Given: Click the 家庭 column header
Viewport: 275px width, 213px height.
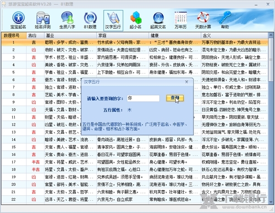Looking at the screenshot, I should [x=122, y=36].
